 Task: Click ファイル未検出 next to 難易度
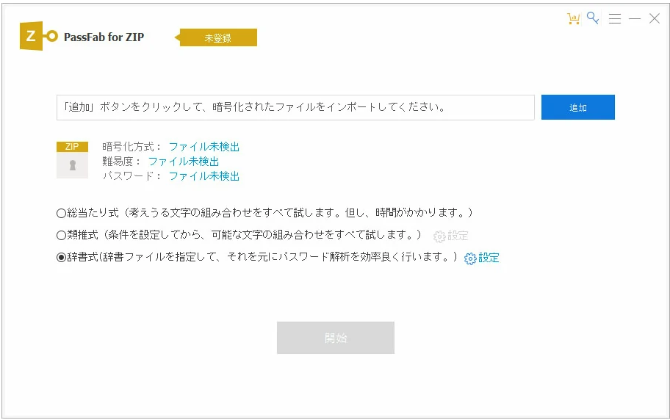point(184,162)
